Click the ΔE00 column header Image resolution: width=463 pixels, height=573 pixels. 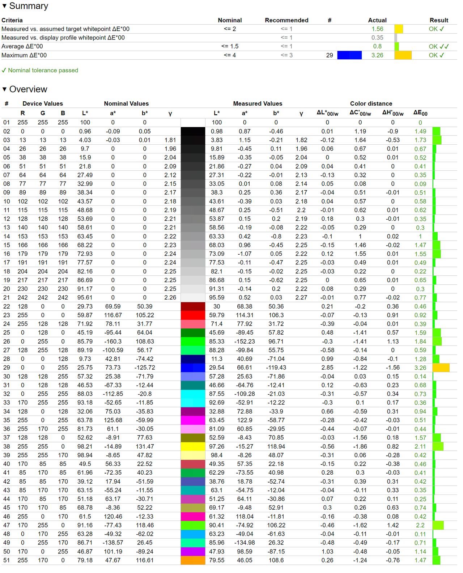click(420, 113)
